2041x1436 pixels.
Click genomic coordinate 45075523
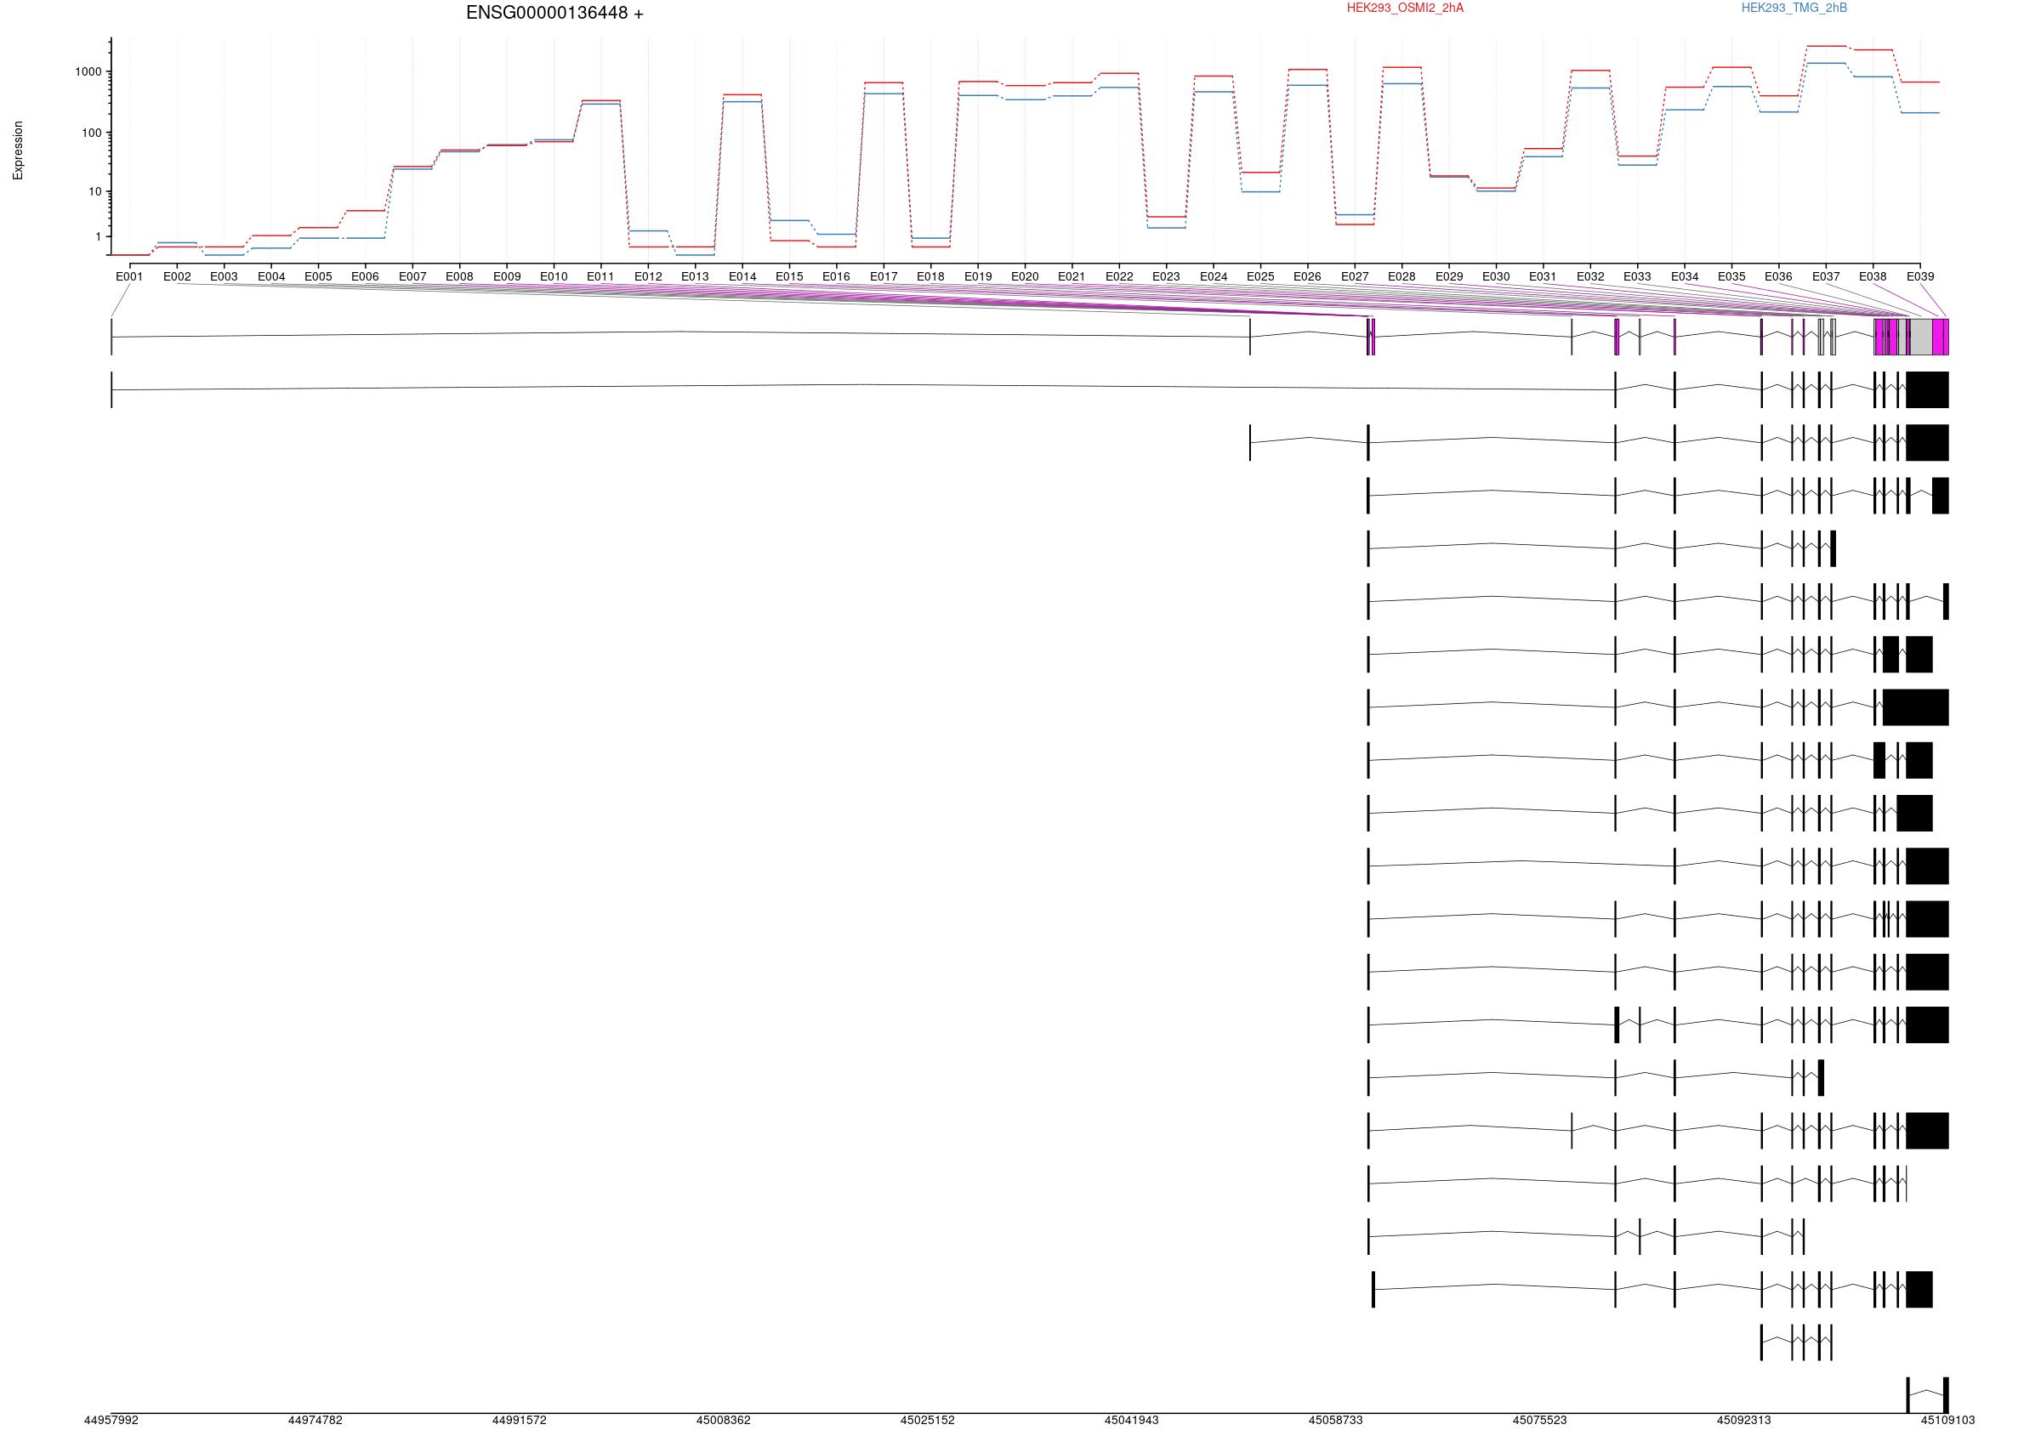click(x=1539, y=1420)
